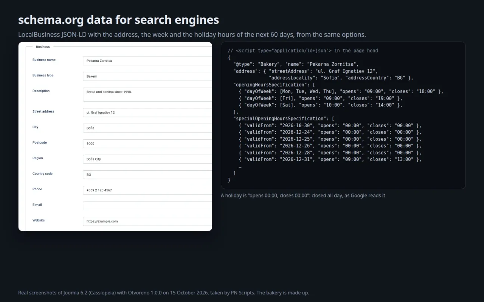Click the "specialOpeningHoursSpecification" code line

pos(284,119)
